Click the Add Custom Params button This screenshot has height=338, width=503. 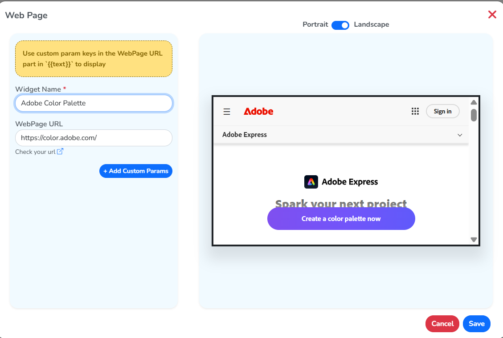point(136,171)
